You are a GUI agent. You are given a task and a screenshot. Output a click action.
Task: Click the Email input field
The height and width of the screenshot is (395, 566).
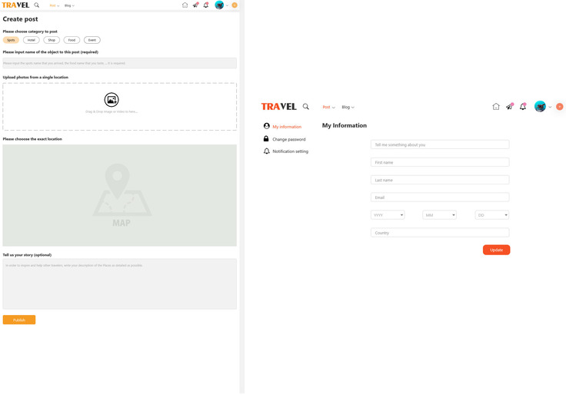(x=439, y=197)
